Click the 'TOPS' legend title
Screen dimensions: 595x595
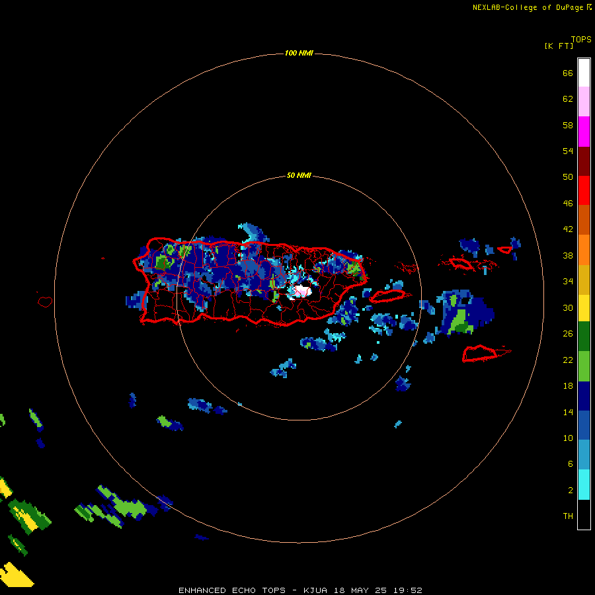click(581, 40)
